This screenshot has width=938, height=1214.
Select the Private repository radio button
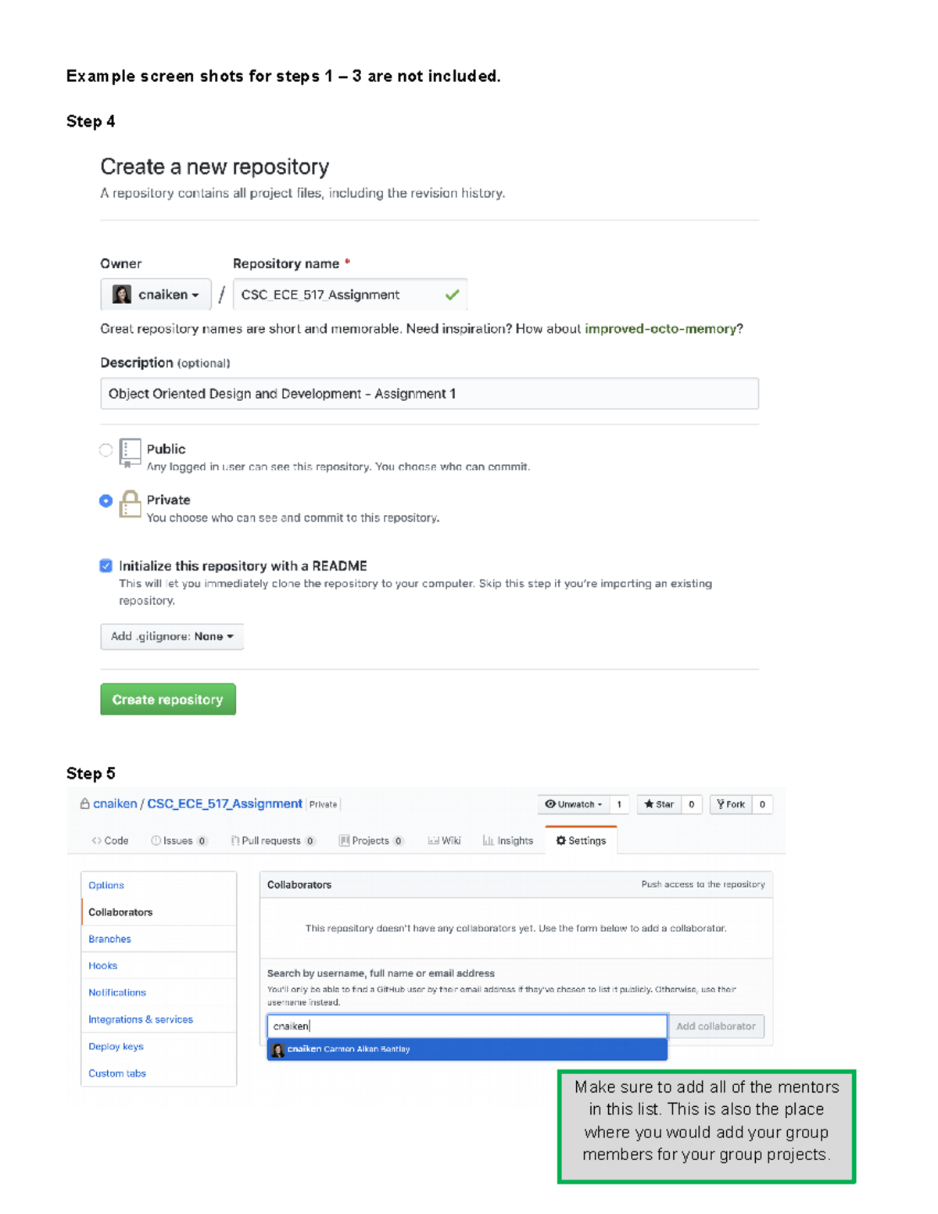106,500
